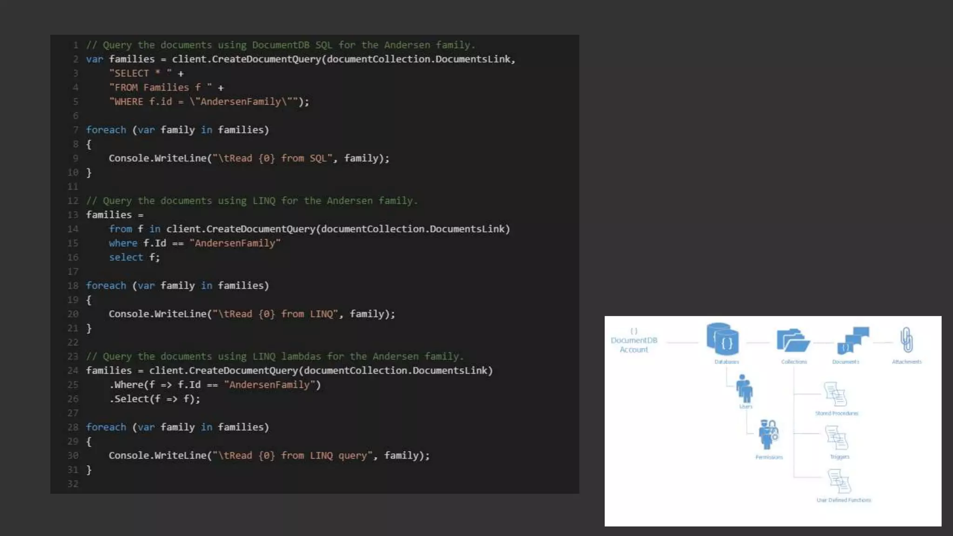Click the where keyword on line 15
The image size is (953, 536).
coord(123,243)
